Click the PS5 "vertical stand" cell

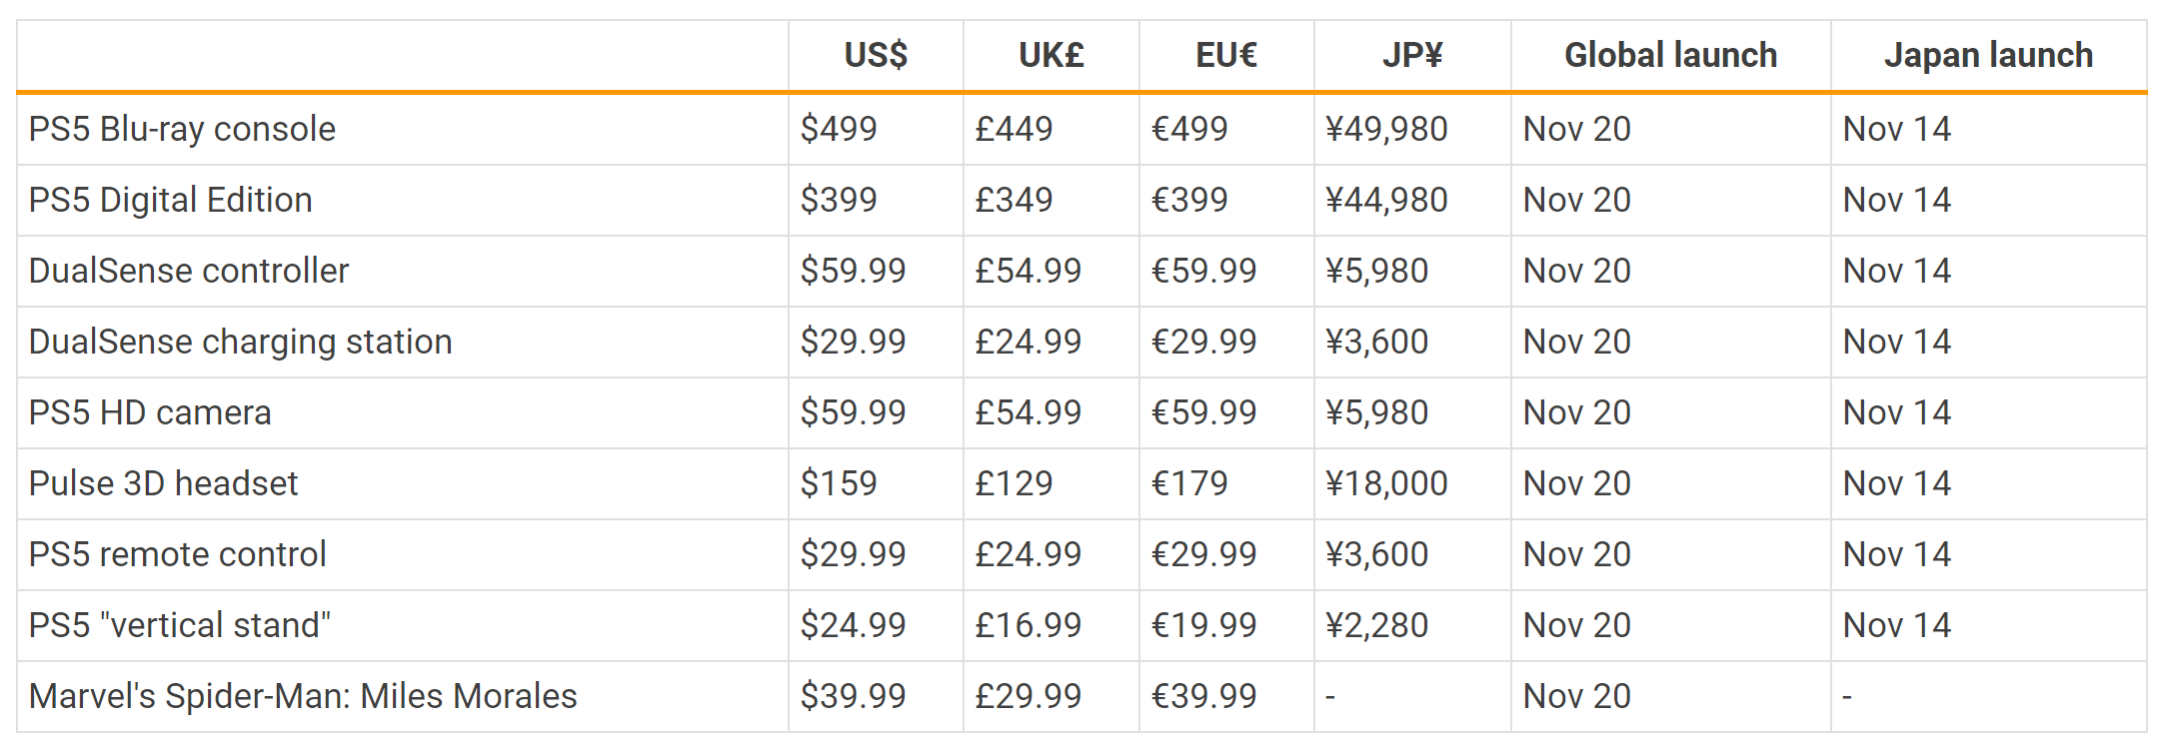click(x=403, y=626)
